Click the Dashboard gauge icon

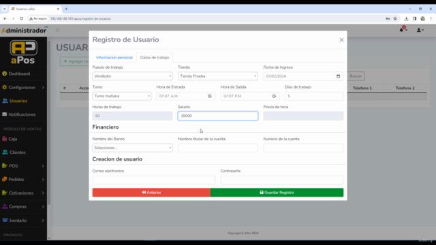point(5,73)
